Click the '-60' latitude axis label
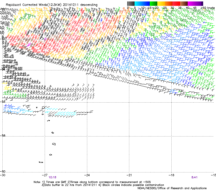216x190 pixels. coord(3,172)
